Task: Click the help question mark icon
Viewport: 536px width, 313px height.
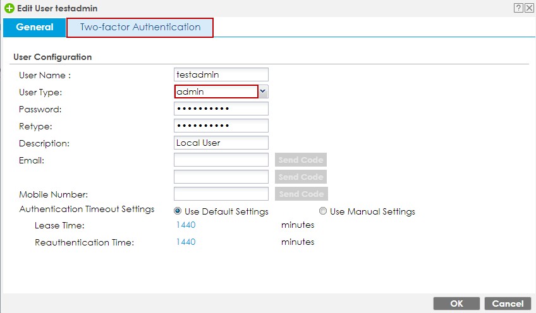Action: [518, 8]
